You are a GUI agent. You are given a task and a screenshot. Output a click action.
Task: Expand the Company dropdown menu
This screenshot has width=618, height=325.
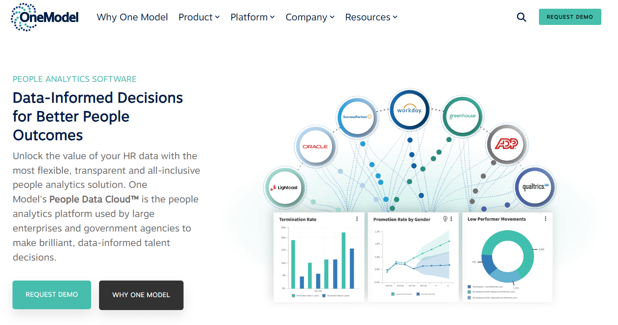[x=310, y=17]
